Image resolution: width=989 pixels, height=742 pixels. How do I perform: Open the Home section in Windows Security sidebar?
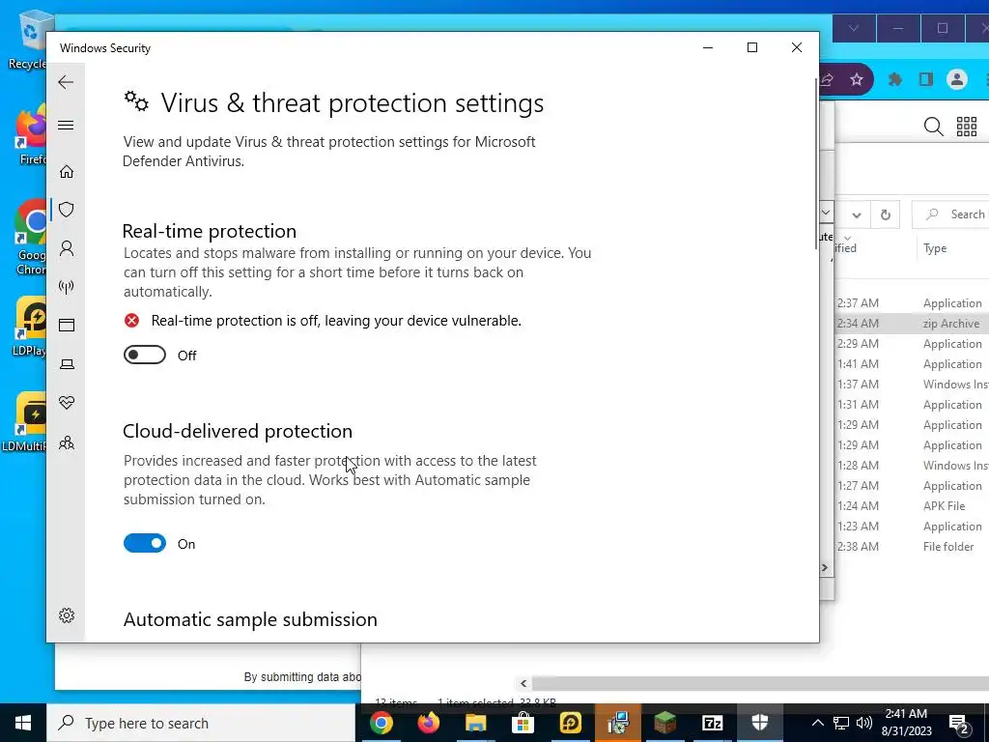[x=67, y=172]
